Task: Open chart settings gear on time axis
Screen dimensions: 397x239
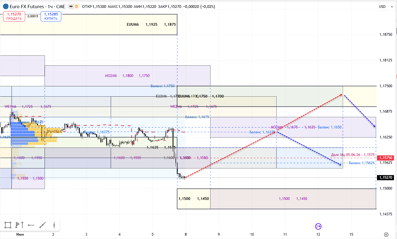Action: point(386,234)
